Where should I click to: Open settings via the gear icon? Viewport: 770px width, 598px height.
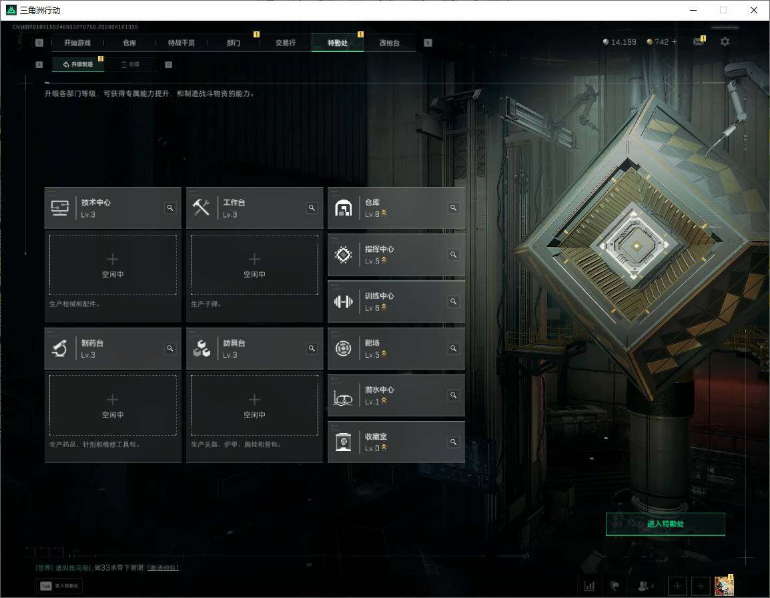coord(725,42)
